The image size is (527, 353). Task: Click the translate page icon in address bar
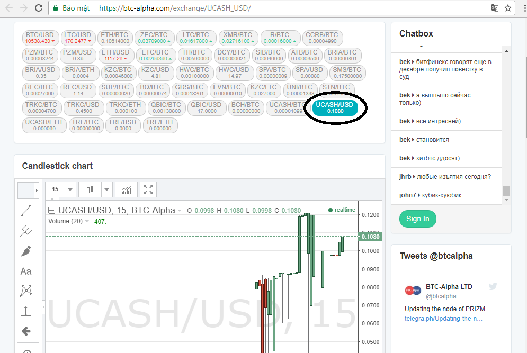494,8
